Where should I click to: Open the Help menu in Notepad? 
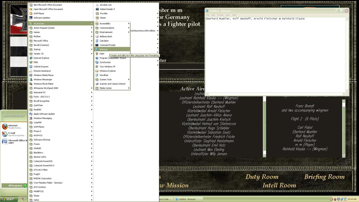tap(234, 15)
